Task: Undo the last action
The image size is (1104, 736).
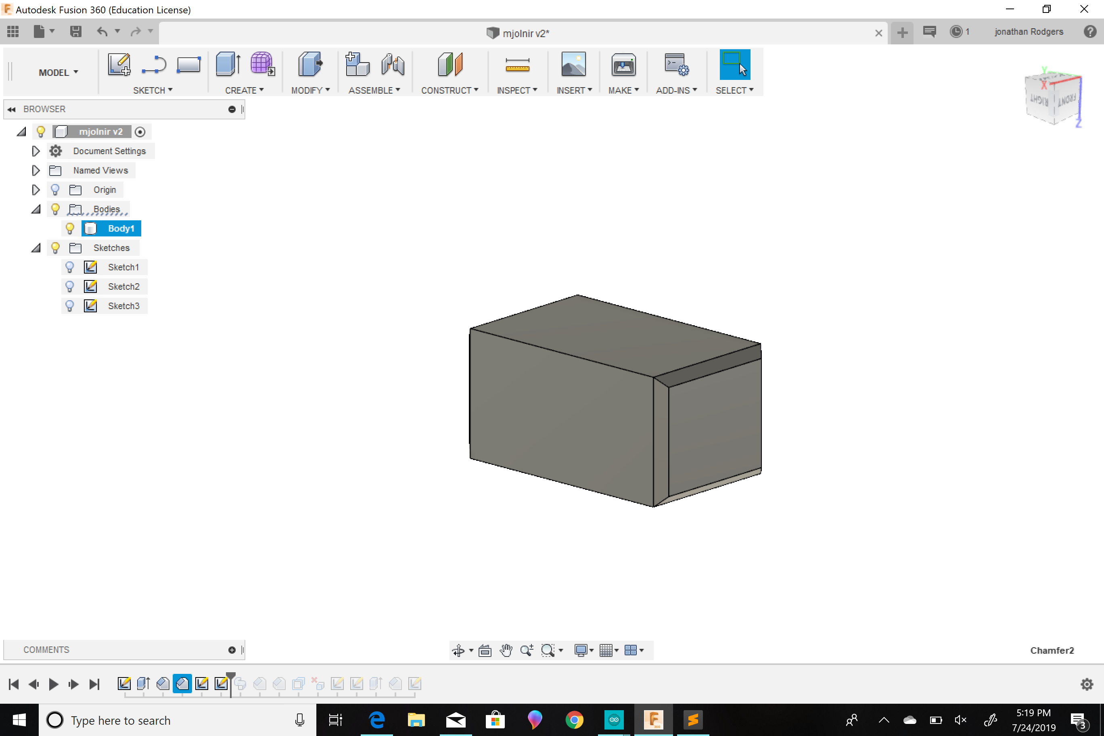Action: tap(102, 31)
